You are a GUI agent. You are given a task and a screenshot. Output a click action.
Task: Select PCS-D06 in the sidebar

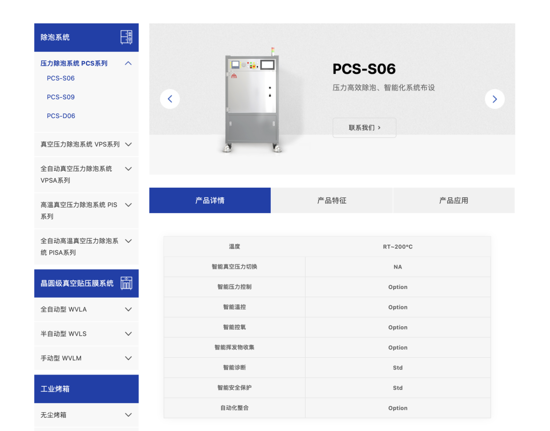click(61, 116)
